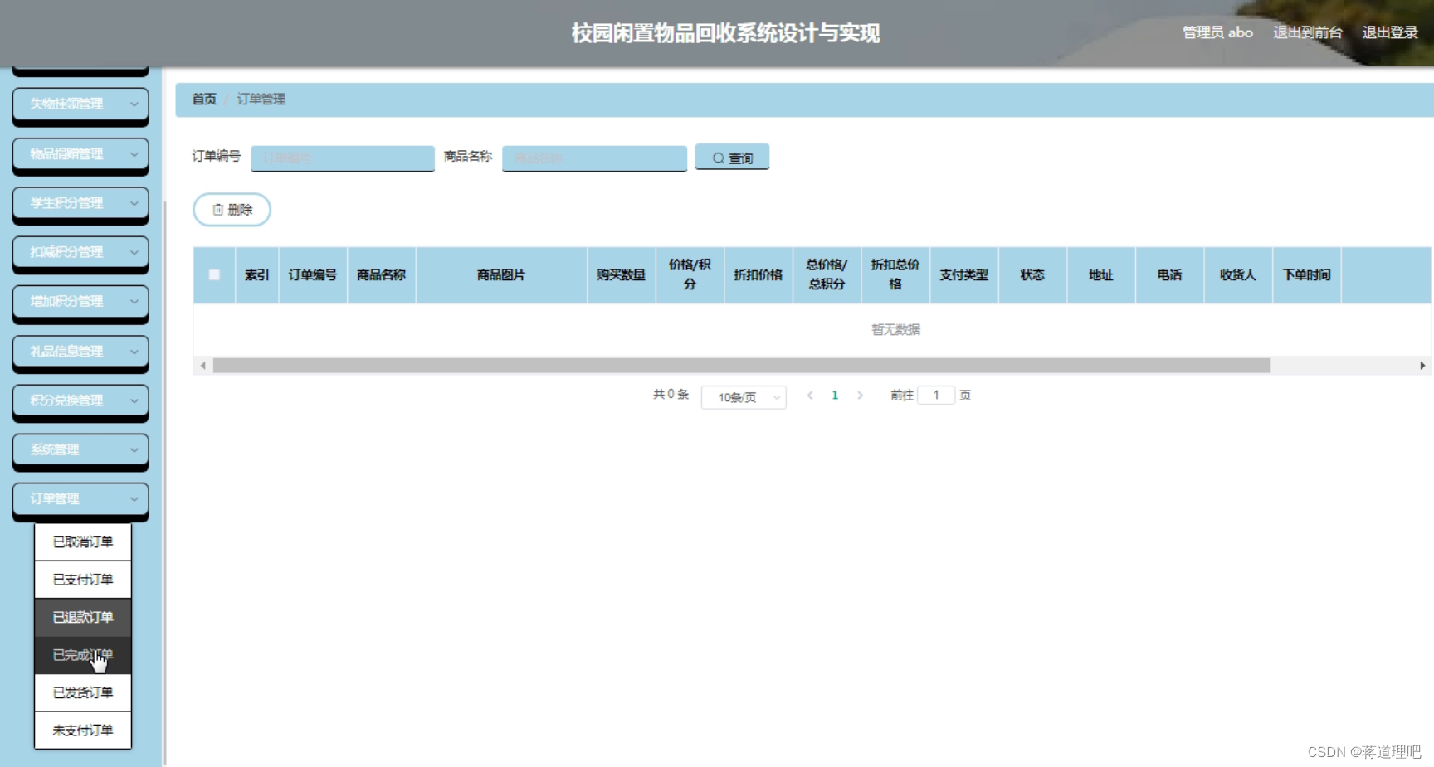This screenshot has width=1434, height=767.
Task: Click the 订单编号 input field
Action: pos(342,158)
